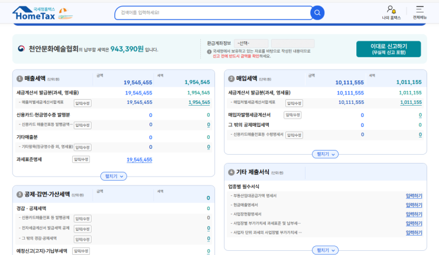This screenshot has height=255, width=439.
Task: Click 입력하기 for 사업자 단위 과세의 사업장별 부가가치세
Action: 414,233
